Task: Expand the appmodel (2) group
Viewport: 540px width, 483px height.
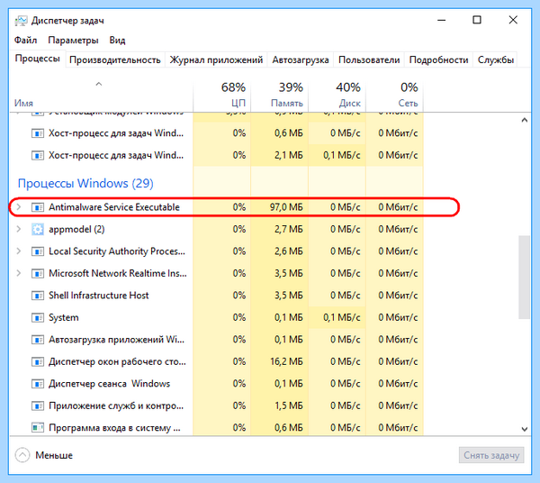Action: click(19, 229)
